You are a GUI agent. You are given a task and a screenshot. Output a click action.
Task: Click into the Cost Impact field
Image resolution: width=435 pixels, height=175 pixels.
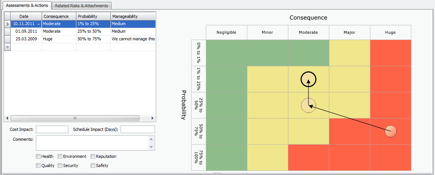tap(52, 129)
